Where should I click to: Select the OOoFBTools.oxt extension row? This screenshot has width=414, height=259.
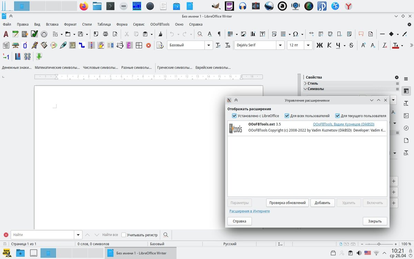pyautogui.click(x=307, y=128)
